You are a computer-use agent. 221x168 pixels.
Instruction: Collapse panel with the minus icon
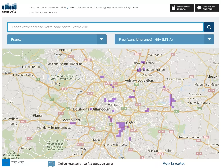(x=6, y=163)
